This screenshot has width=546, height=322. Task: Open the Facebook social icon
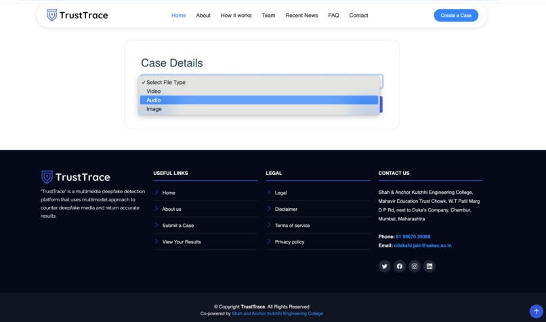pyautogui.click(x=400, y=266)
